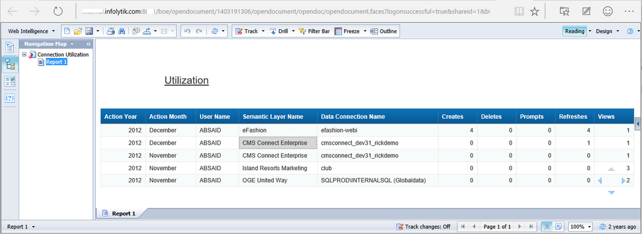Click the Data Connection Name column header

(377, 116)
